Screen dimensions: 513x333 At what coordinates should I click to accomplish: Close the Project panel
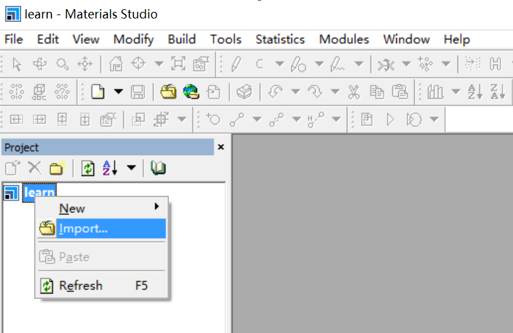click(221, 147)
